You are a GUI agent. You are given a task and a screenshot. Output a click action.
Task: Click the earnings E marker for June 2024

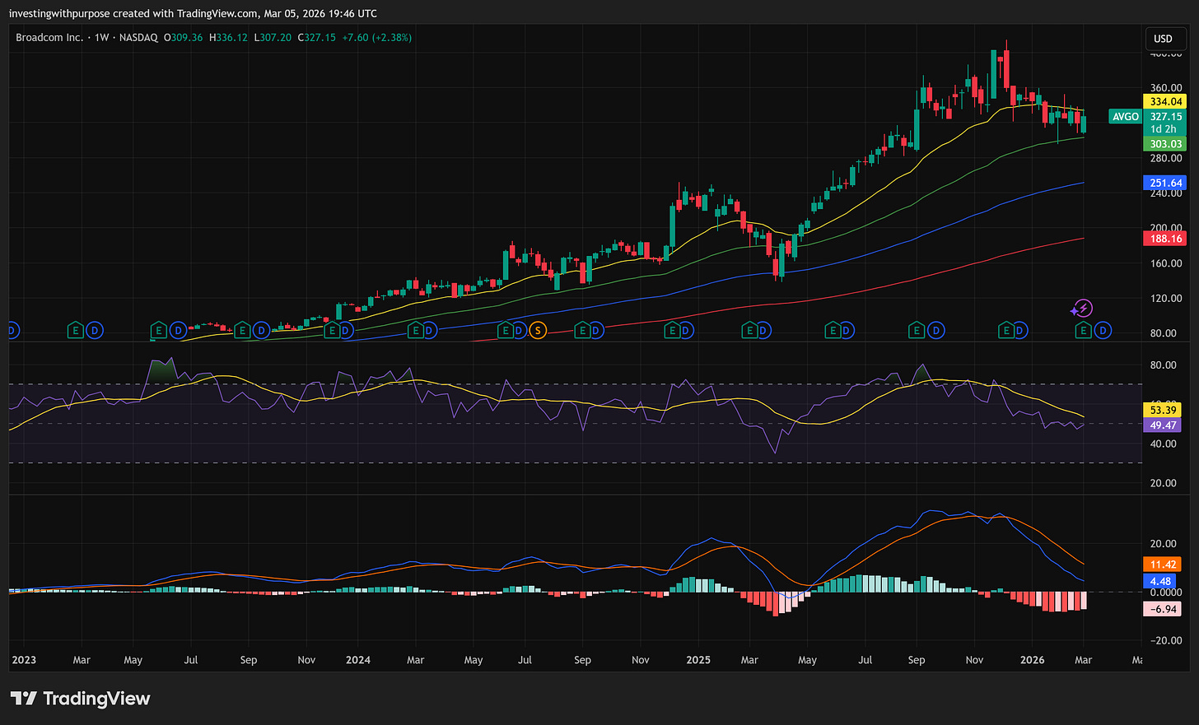pyautogui.click(x=506, y=331)
